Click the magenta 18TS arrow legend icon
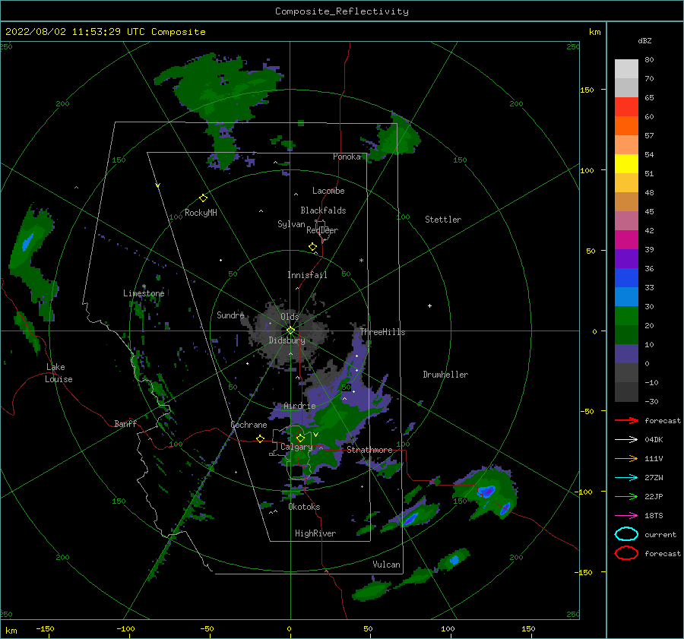 tap(626, 516)
